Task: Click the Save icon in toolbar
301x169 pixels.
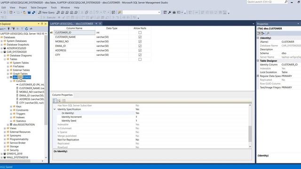Action: (x=29, y=13)
